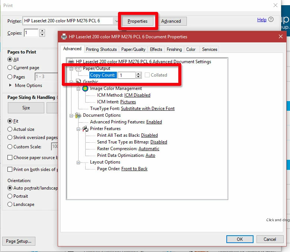Image resolution: width=290 pixels, height=252 pixels.
Task: Increase Copy Count with up arrow
Action: 138,74
